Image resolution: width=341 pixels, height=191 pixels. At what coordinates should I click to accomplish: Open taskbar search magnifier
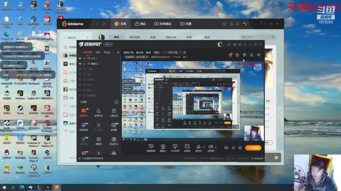13,188
